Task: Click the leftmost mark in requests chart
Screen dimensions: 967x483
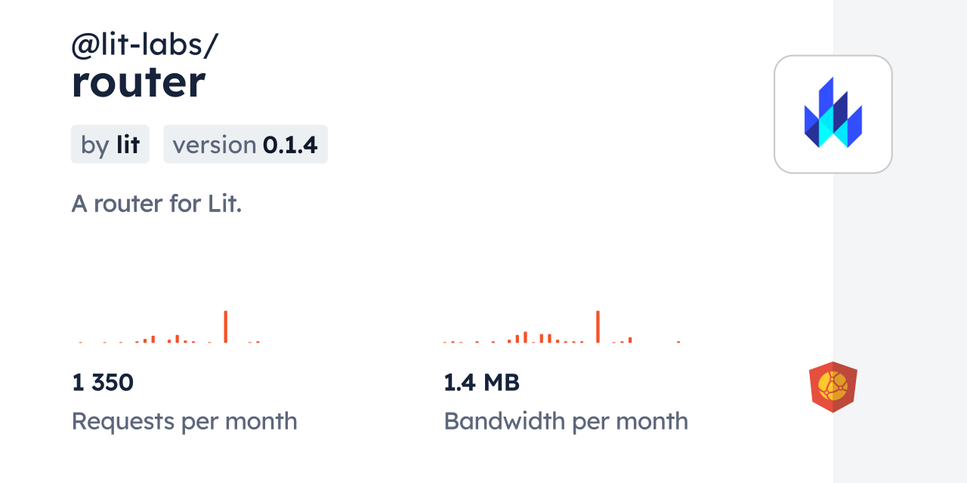Action: point(80,342)
